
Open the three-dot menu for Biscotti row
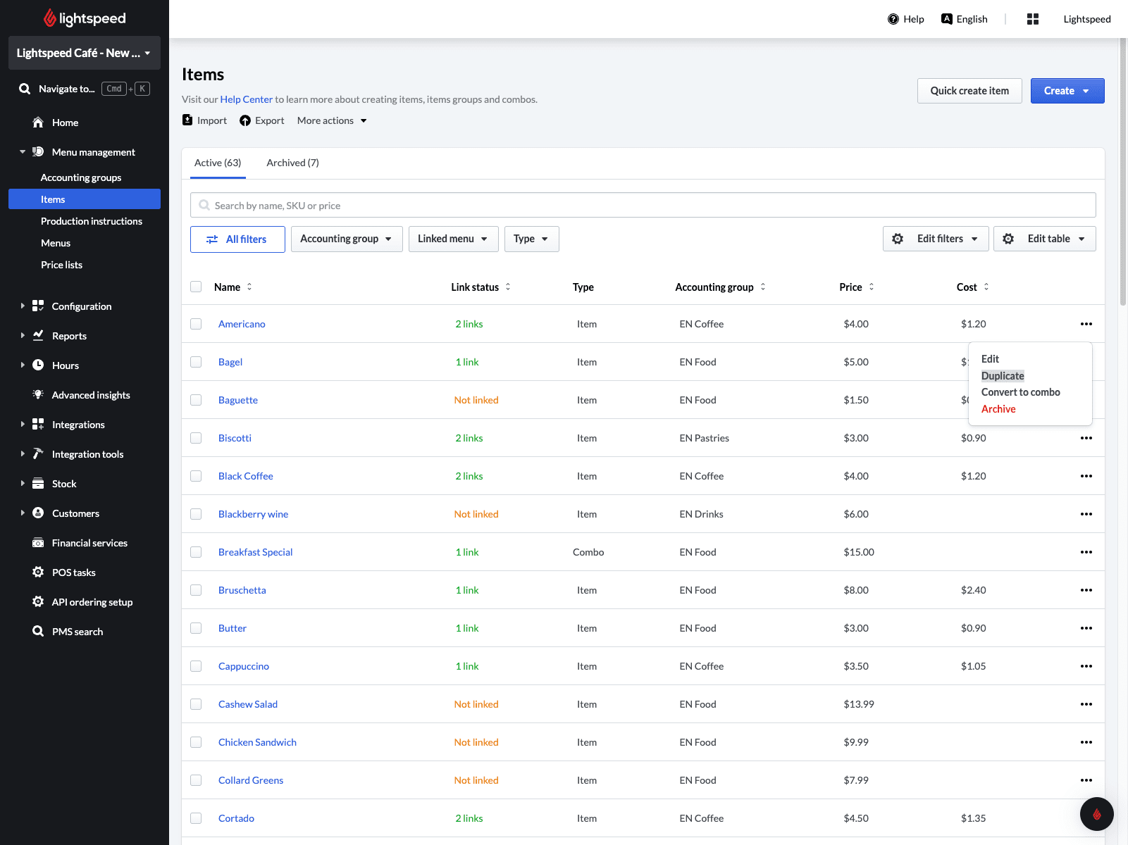1086,438
